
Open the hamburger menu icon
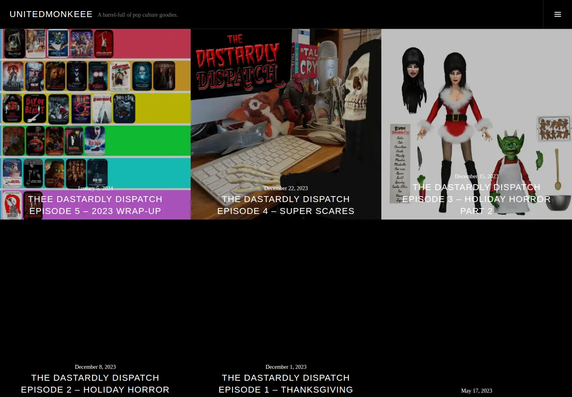(558, 14)
